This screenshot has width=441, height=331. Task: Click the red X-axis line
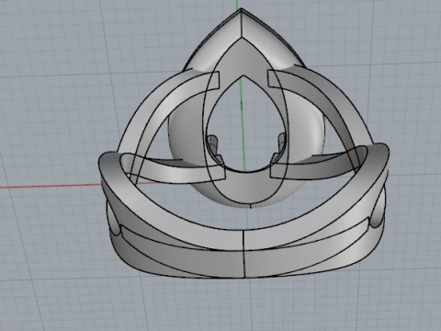tap(51, 186)
